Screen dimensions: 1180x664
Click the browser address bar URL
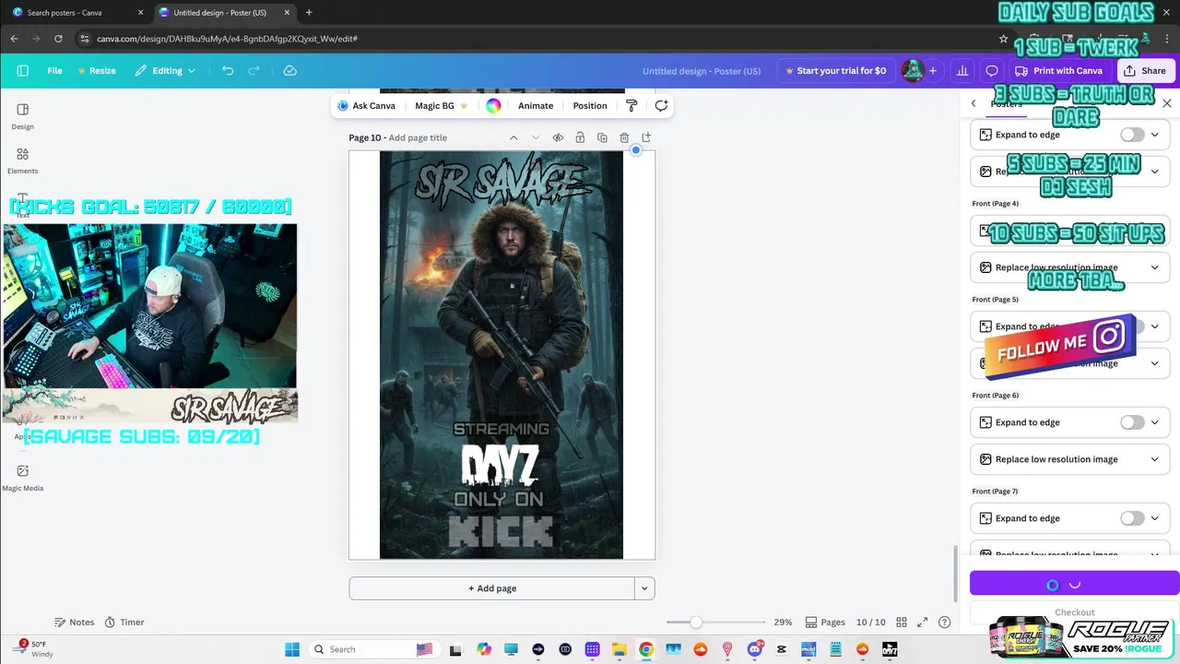(227, 39)
